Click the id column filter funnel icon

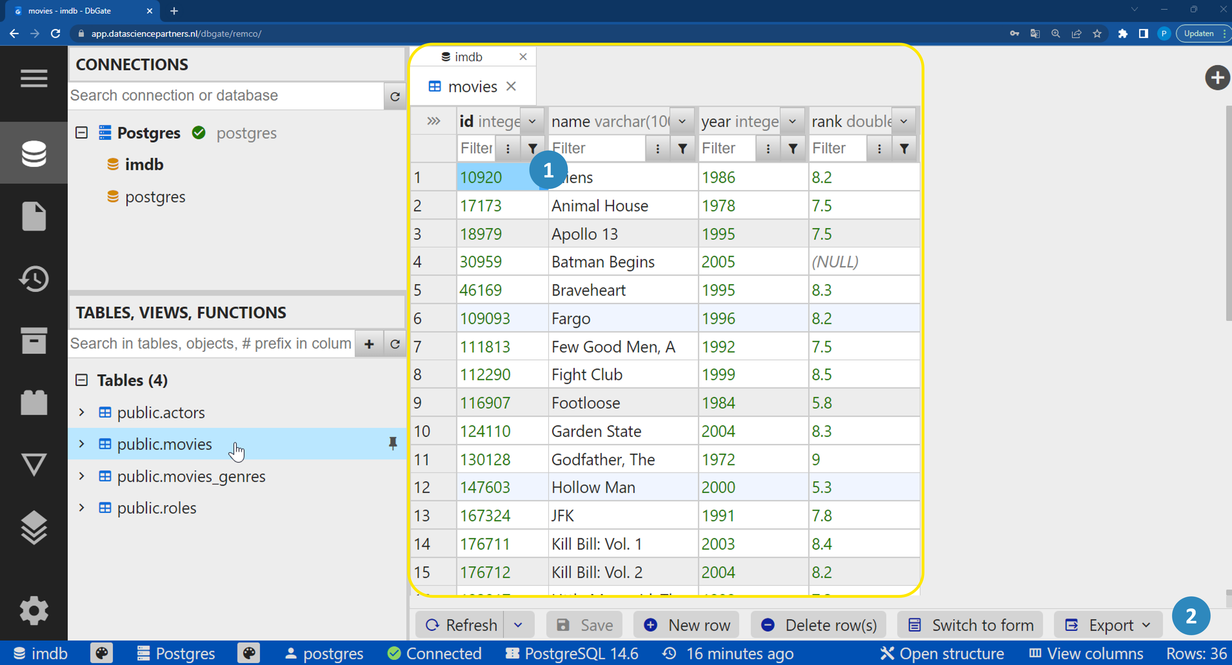pos(532,148)
